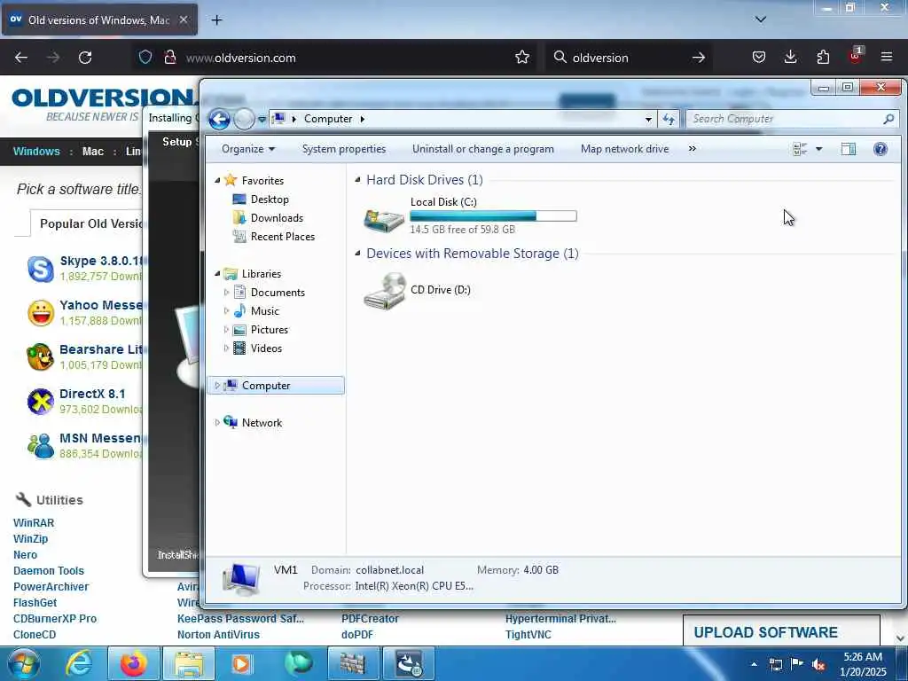
Task: Focus the Search Computer field
Action: 792,119
